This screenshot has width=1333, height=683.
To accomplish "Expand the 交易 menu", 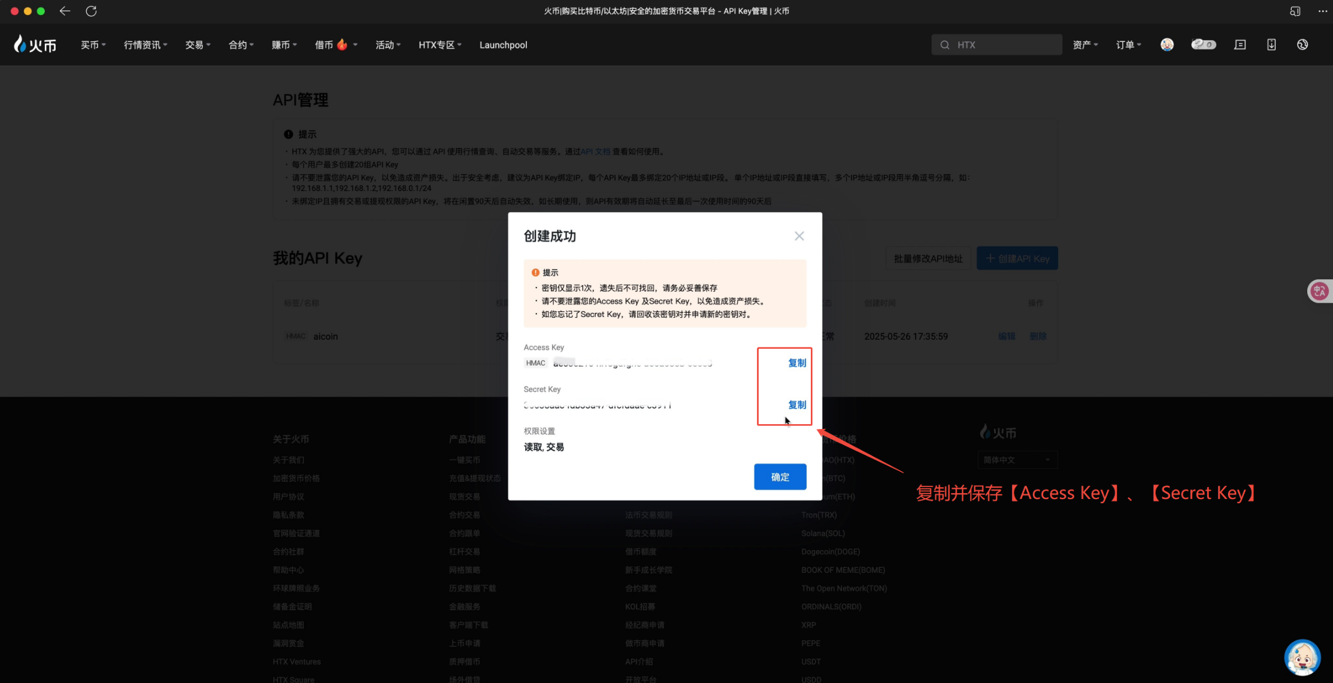I will pyautogui.click(x=198, y=45).
